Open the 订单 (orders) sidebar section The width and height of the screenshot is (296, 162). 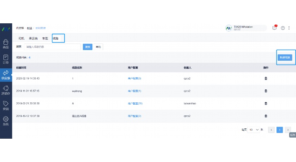(6, 59)
